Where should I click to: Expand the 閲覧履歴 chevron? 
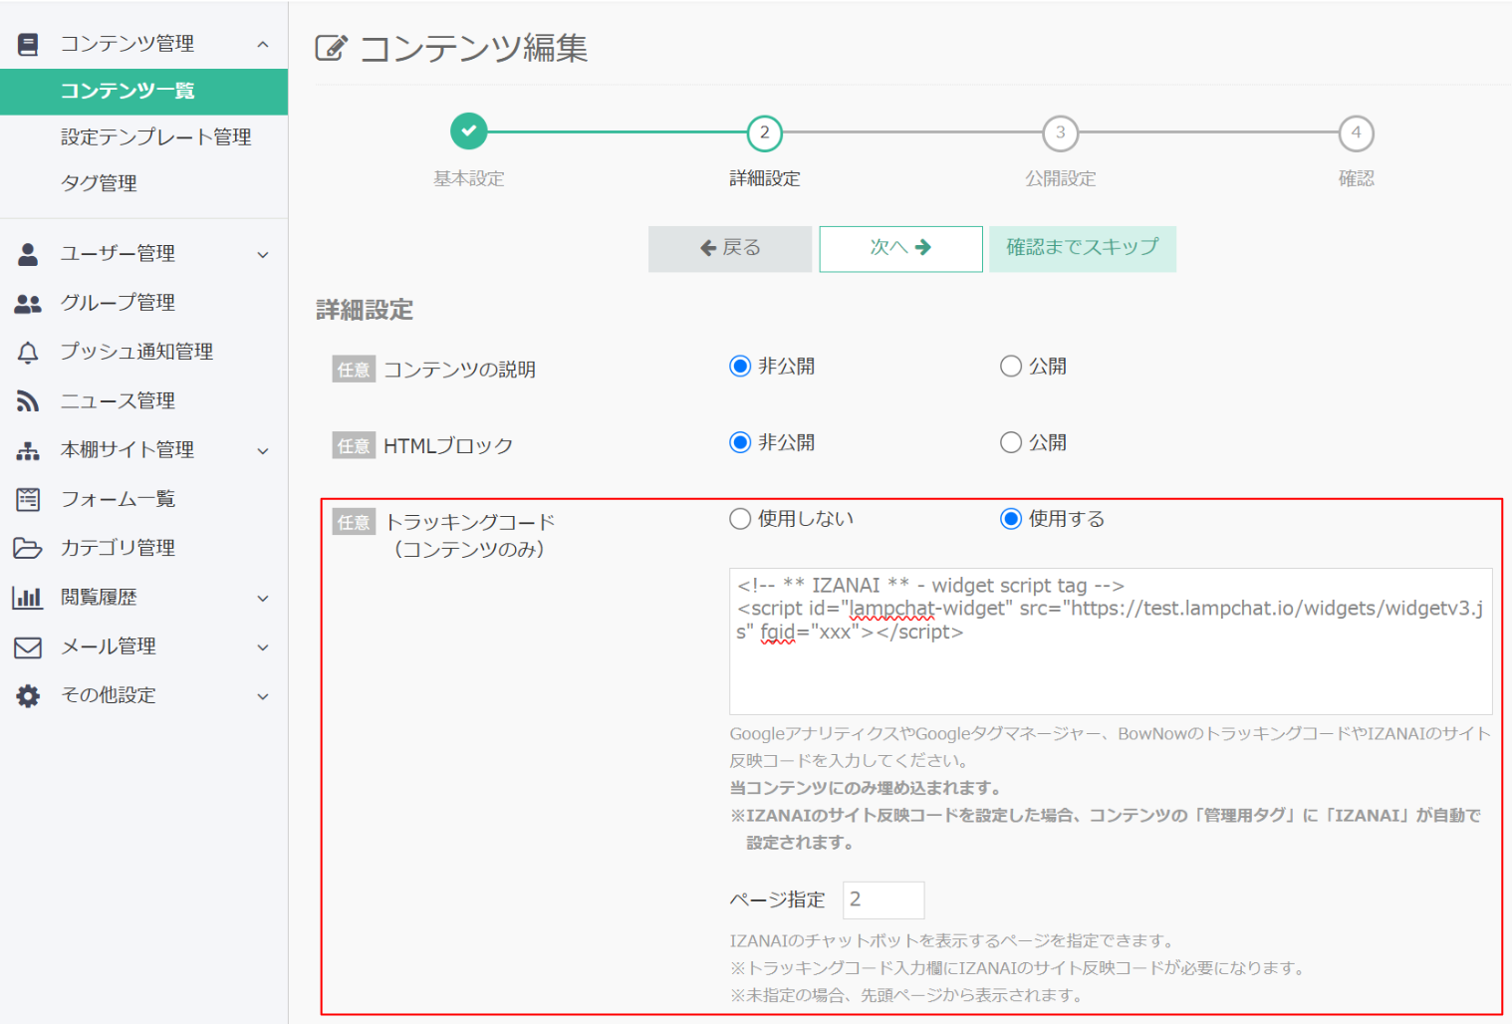(263, 599)
